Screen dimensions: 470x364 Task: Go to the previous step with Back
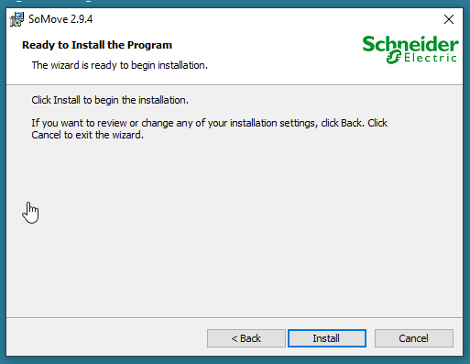tap(246, 338)
